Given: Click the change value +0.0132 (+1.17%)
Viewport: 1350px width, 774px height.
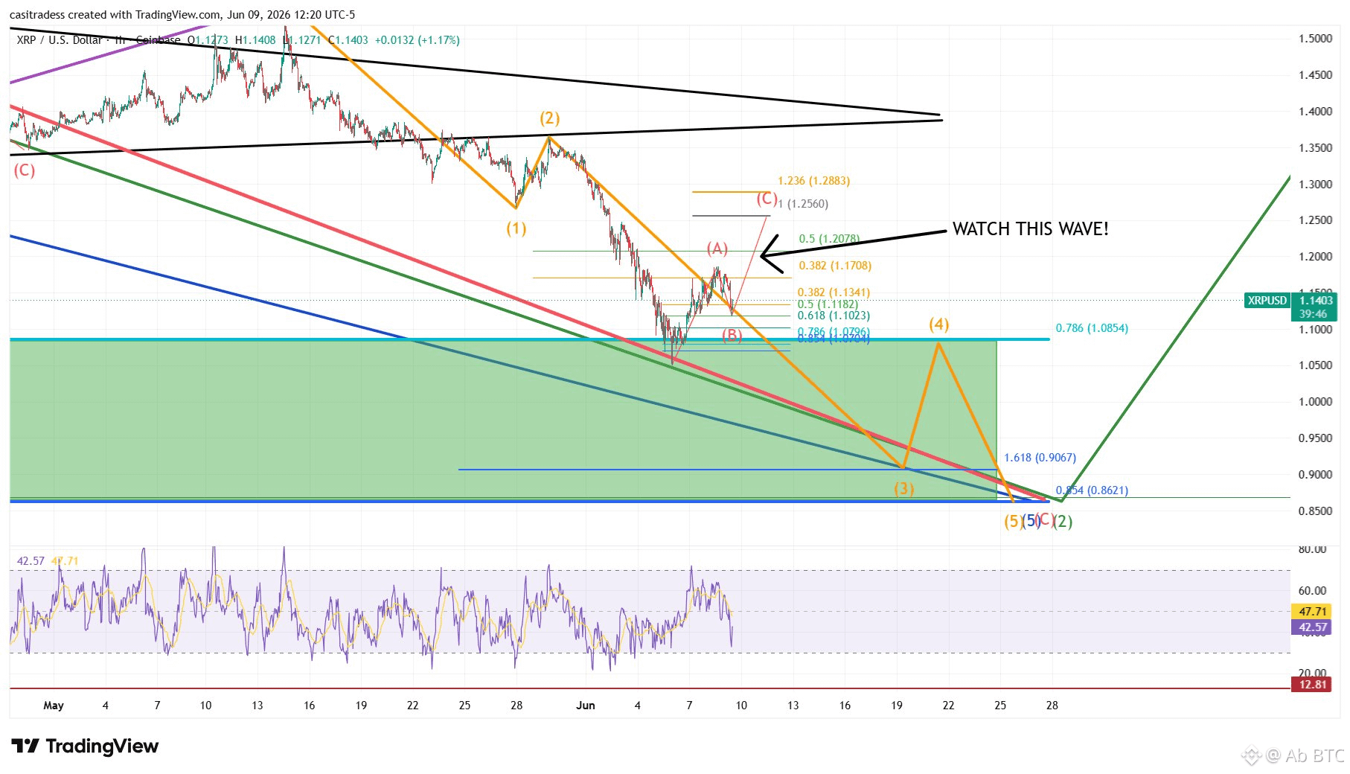Looking at the screenshot, I should click(x=418, y=40).
